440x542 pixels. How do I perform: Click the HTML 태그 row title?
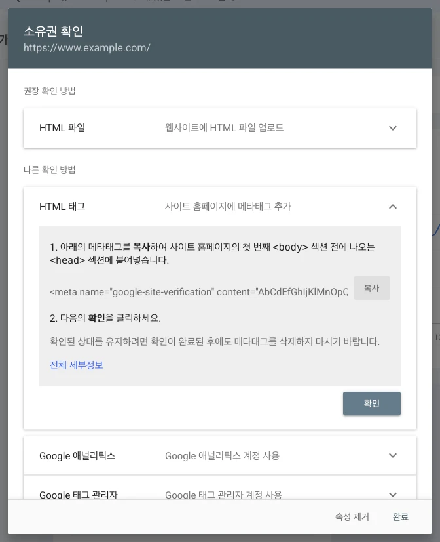tap(62, 207)
